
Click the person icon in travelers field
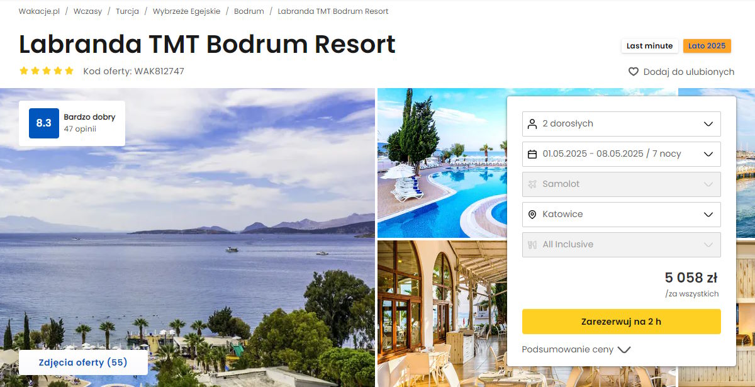click(532, 124)
